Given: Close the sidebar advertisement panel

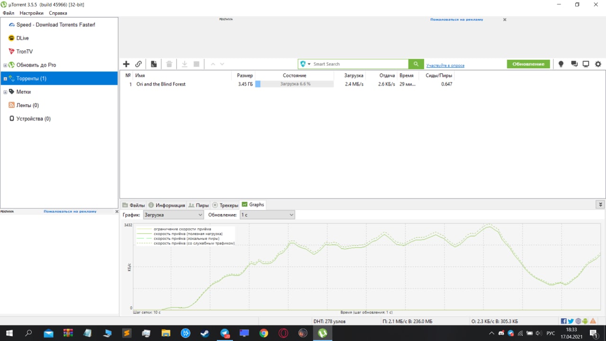Looking at the screenshot, I should pos(117,212).
